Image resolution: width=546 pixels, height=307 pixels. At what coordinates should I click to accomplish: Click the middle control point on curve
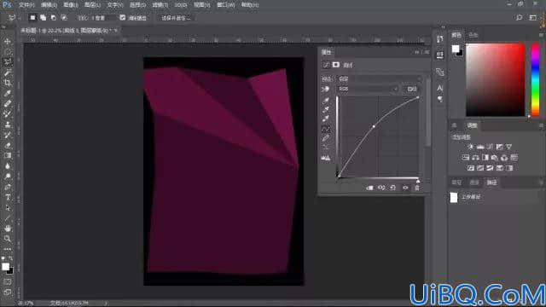(x=374, y=126)
